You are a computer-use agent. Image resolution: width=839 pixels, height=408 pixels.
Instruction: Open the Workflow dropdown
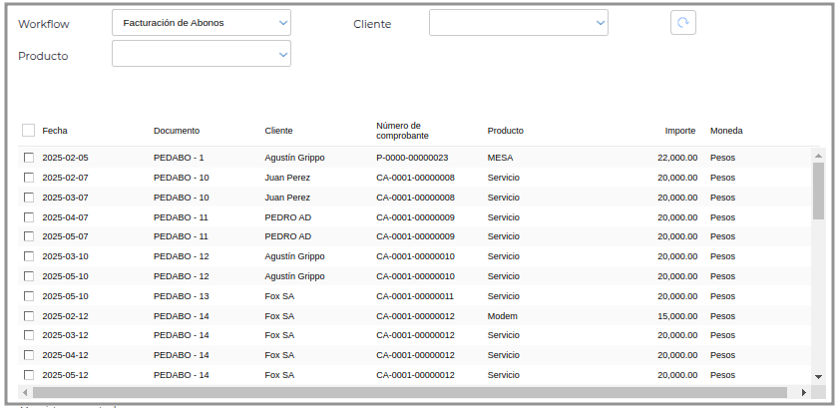202,23
